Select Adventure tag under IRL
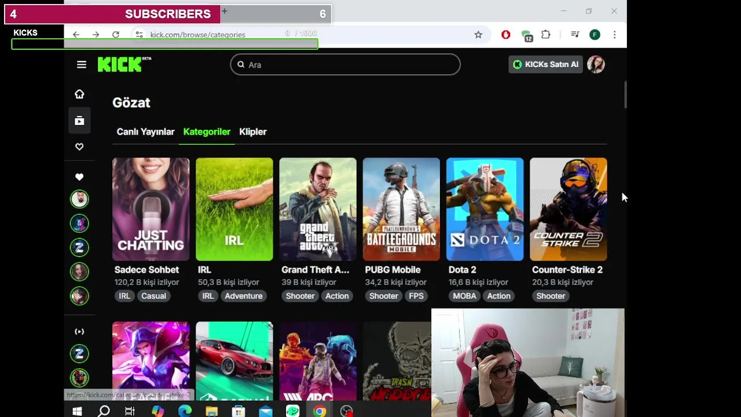The width and height of the screenshot is (741, 417). pos(244,296)
